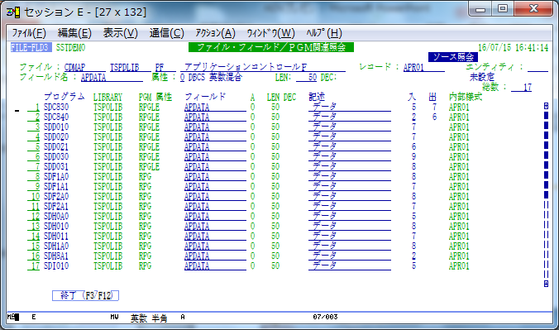The image size is (559, 330).
Task: Select the option field for row 7 SDD031
Action: point(34,166)
